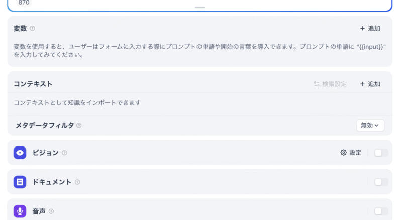Turn on the ドキュメント toggle

(381, 182)
